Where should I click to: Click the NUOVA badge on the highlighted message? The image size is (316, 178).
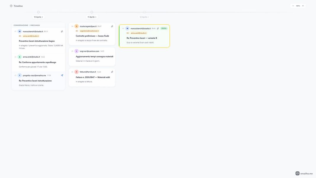point(164,28)
